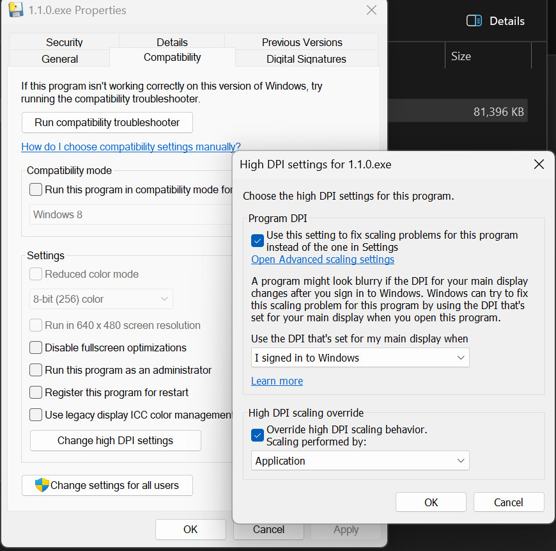556x551 pixels.
Task: Open 'How do I choose compatibility settings manually?' link
Action: coord(131,147)
